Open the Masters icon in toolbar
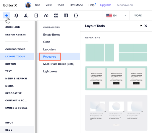 pos(26,15)
